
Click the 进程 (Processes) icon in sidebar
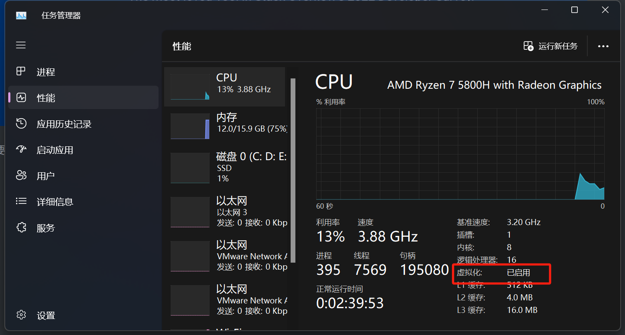21,71
